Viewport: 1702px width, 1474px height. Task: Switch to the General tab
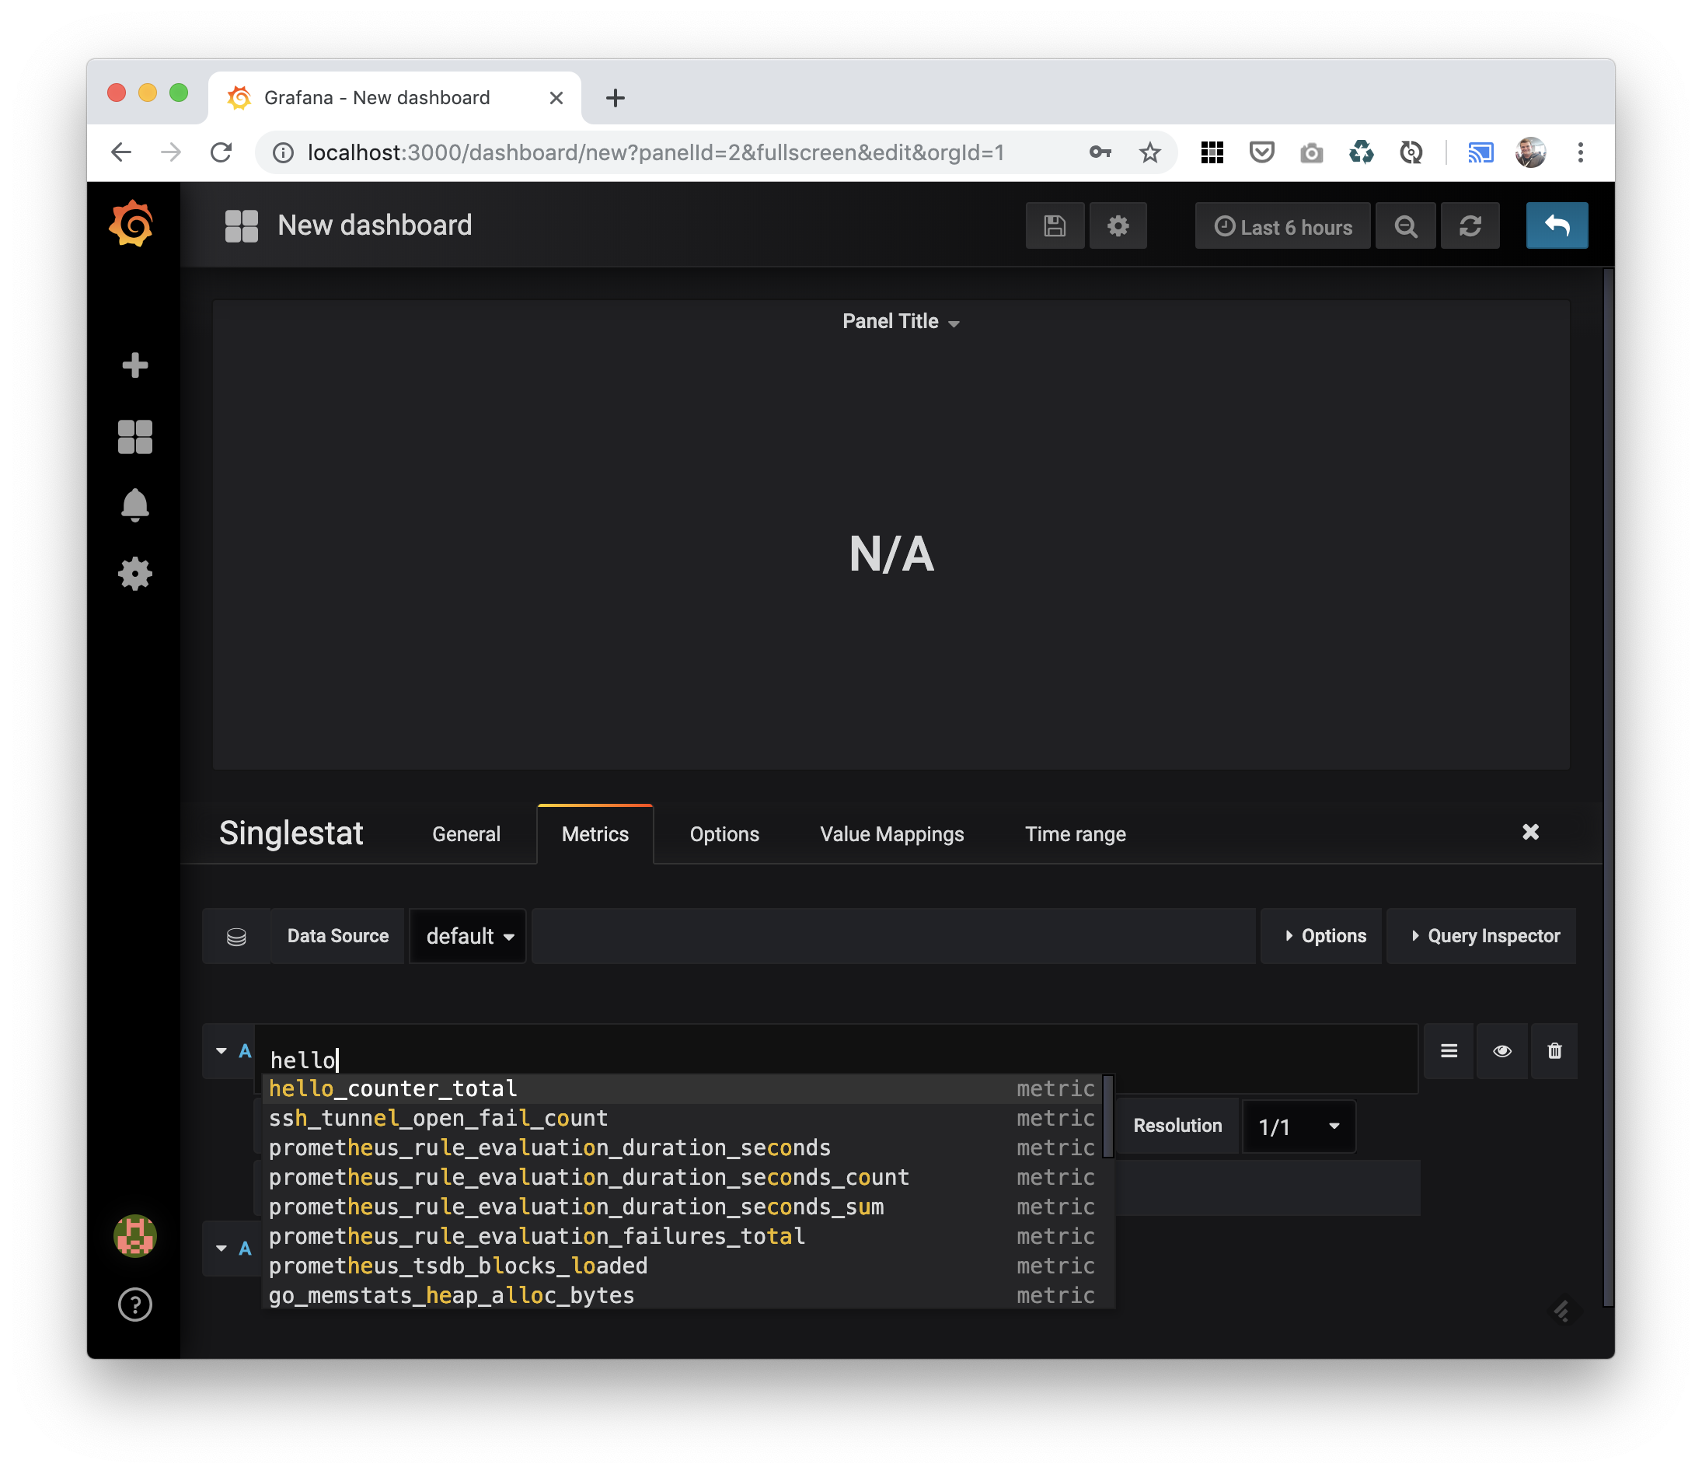pos(466,834)
